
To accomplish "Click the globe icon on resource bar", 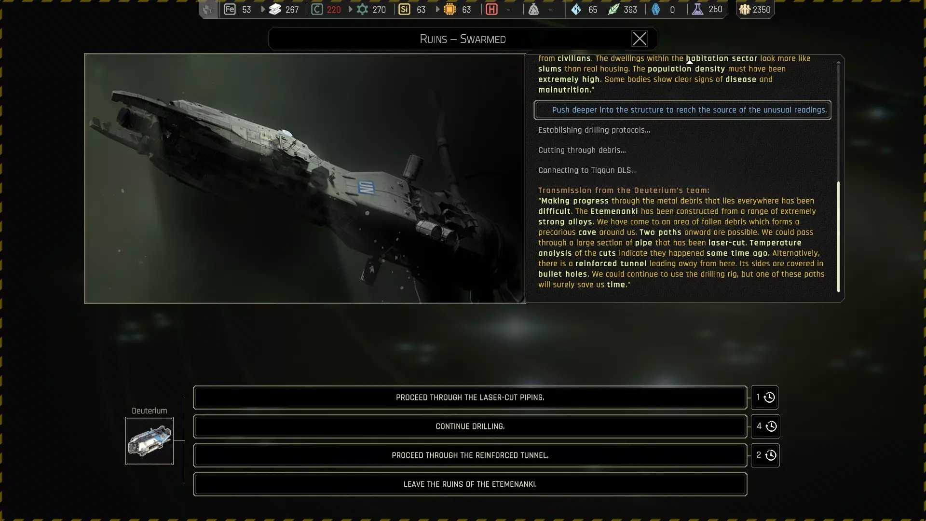I will point(208,9).
